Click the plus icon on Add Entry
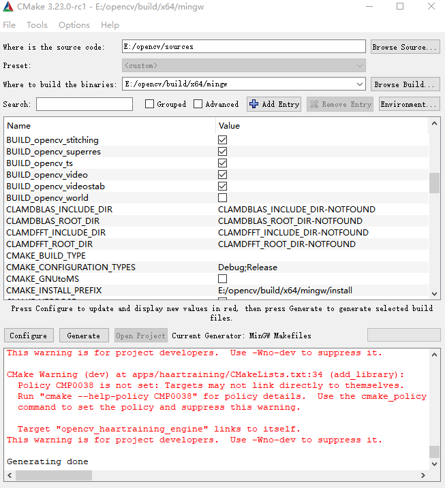This screenshot has height=488, width=445. point(254,104)
